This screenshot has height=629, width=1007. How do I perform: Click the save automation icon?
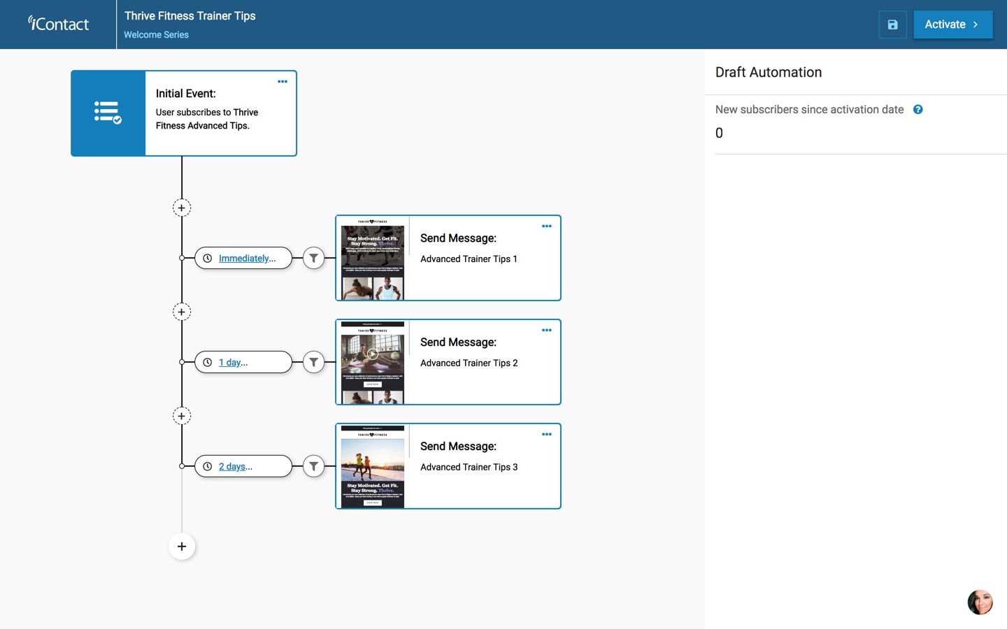[892, 24]
